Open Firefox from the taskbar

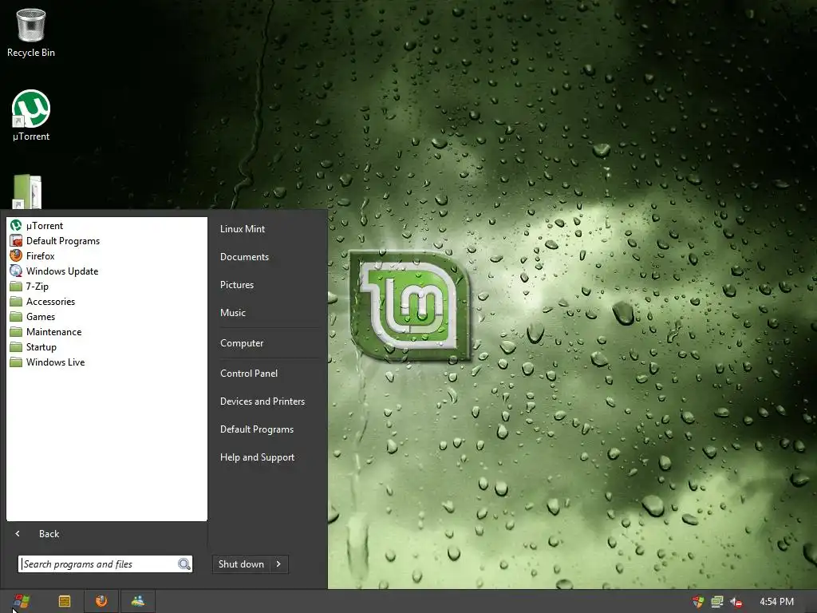[101, 601]
